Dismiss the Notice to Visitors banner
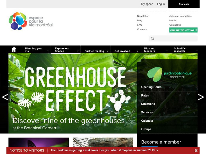The height and width of the screenshot is (154, 206). point(196,150)
